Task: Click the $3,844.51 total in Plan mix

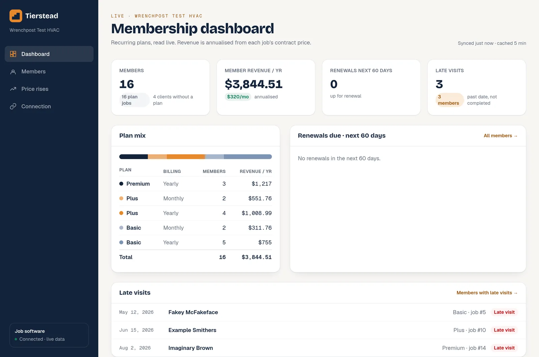Action: (257, 257)
